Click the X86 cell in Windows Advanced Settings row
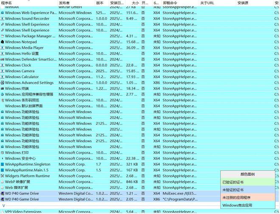Image resolution: width=280 pixels, height=214 pixels. 157,83
